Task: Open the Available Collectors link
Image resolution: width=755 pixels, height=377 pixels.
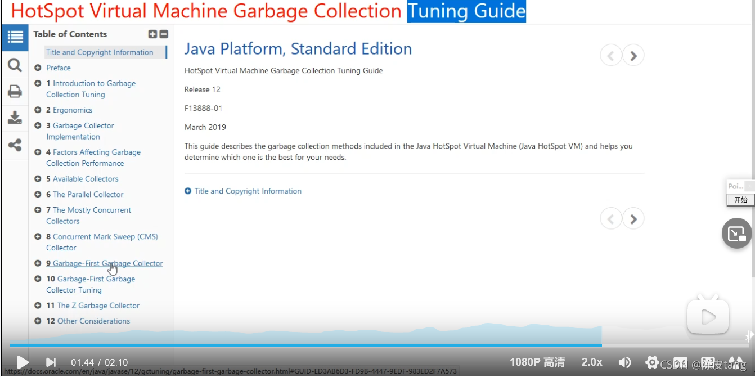Action: pos(82,179)
